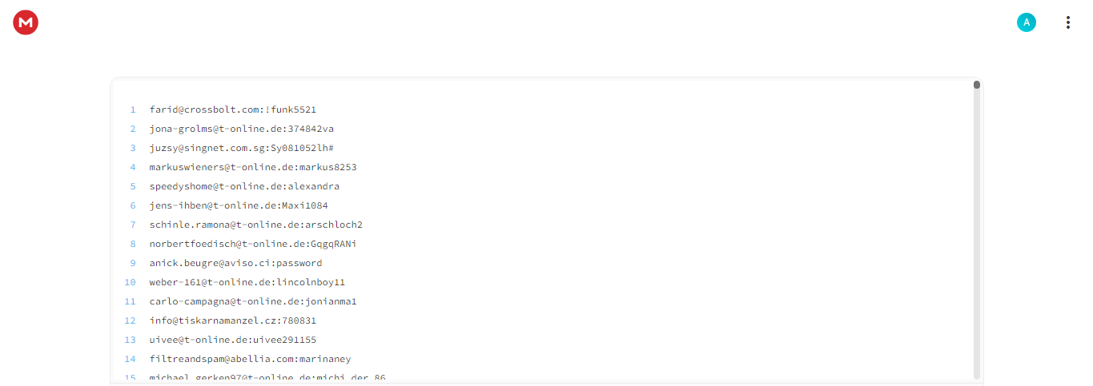Click line number 14 in the gutter

coord(131,359)
